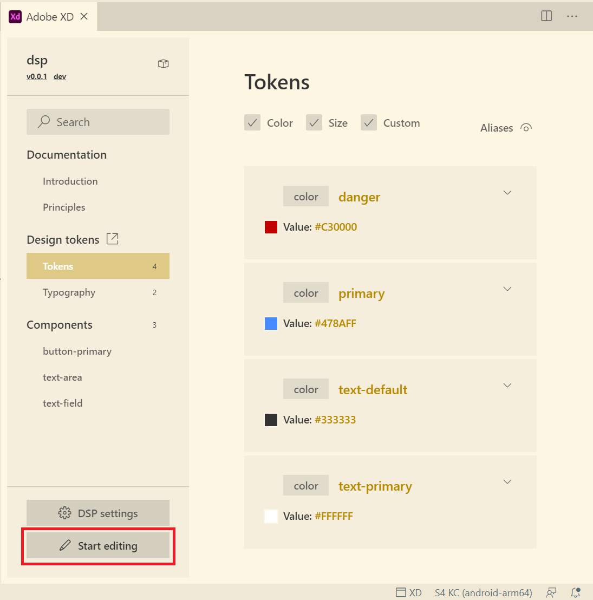
Task: Click the Search input field
Action: [98, 122]
